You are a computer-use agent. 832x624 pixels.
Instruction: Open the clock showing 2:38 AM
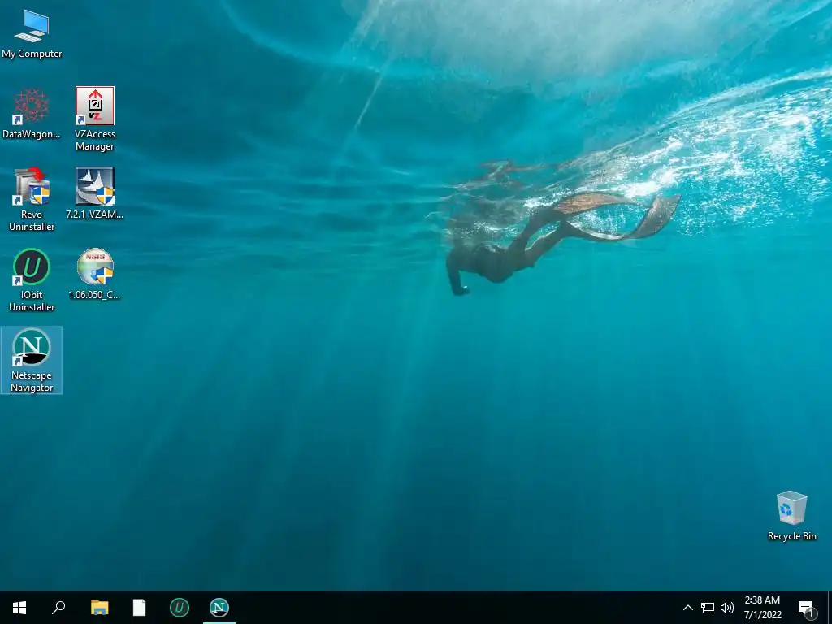(762, 608)
